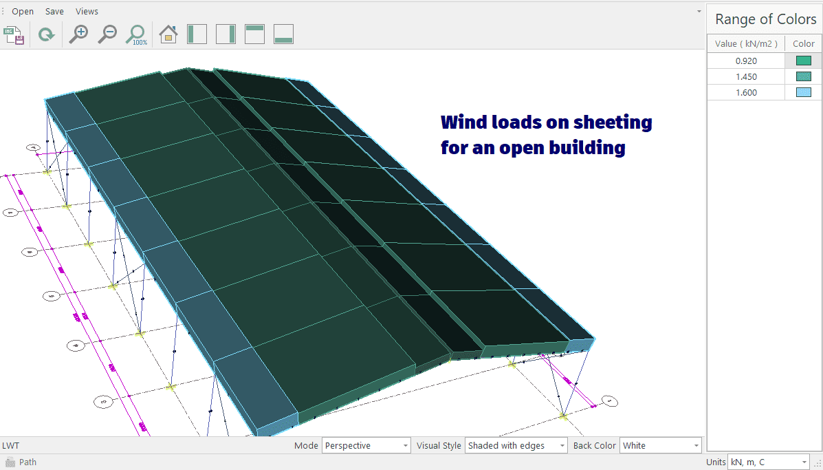Switch to top view icon
The height and width of the screenshot is (470, 823).
point(255,34)
